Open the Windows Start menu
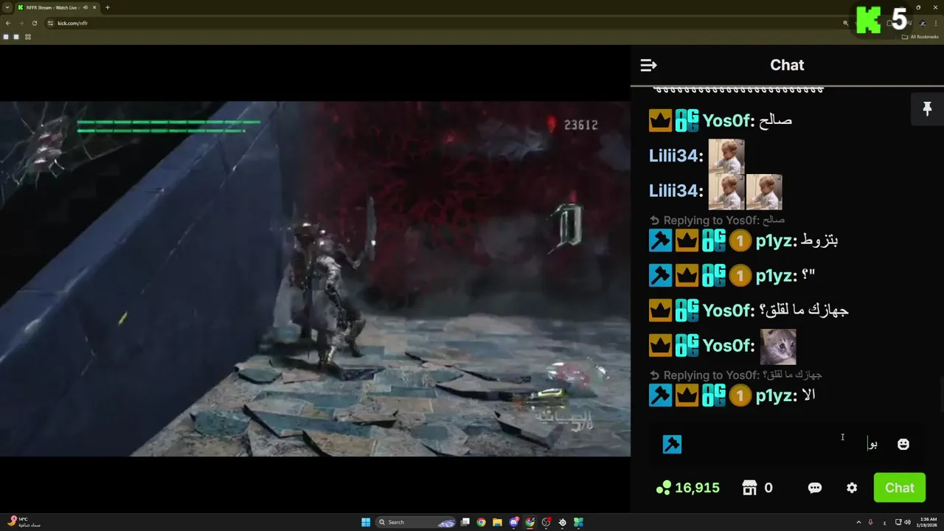This screenshot has height=531, width=944. (366, 522)
